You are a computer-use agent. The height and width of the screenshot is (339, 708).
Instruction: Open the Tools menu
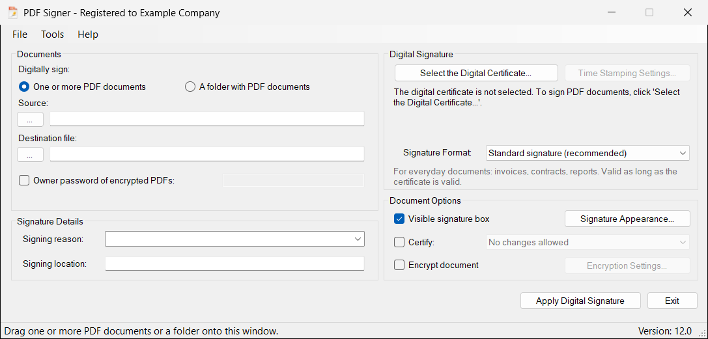[52, 34]
